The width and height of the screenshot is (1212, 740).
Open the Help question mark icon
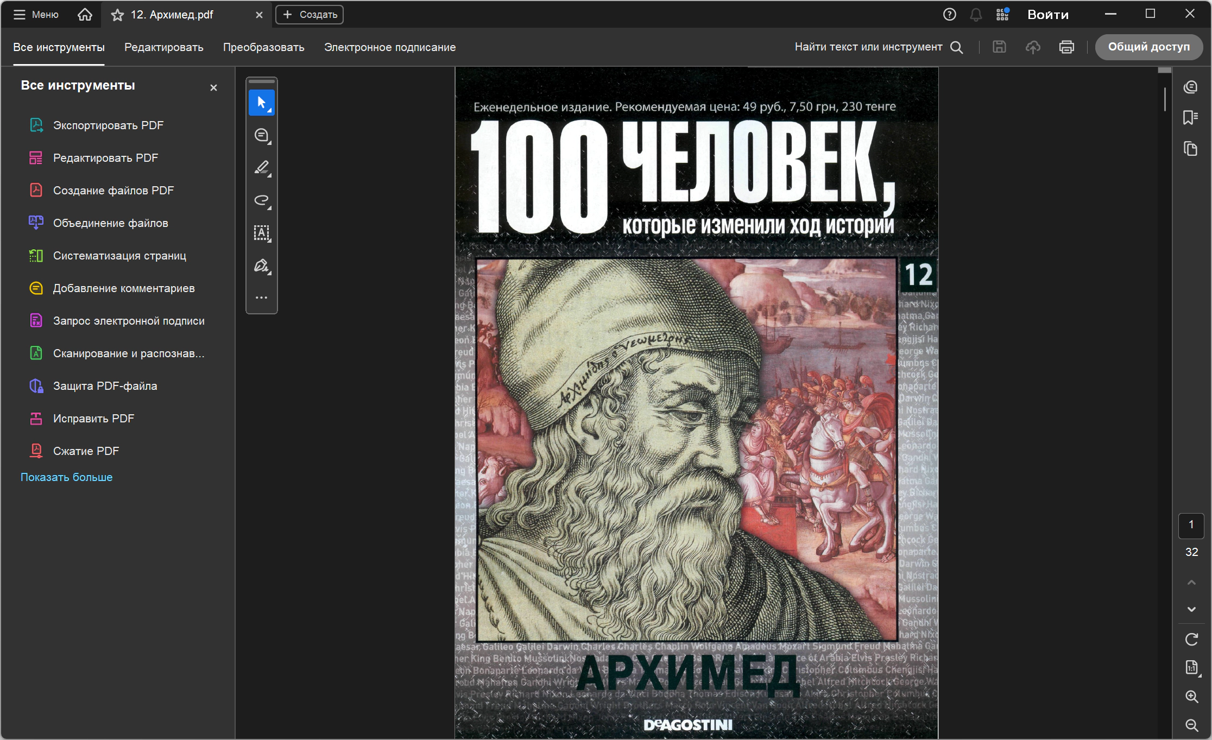click(x=949, y=15)
